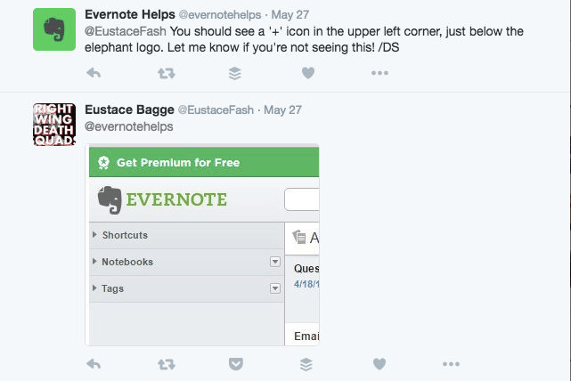Click the @evernotehelps mention link
This screenshot has height=381, width=571.
(x=129, y=126)
